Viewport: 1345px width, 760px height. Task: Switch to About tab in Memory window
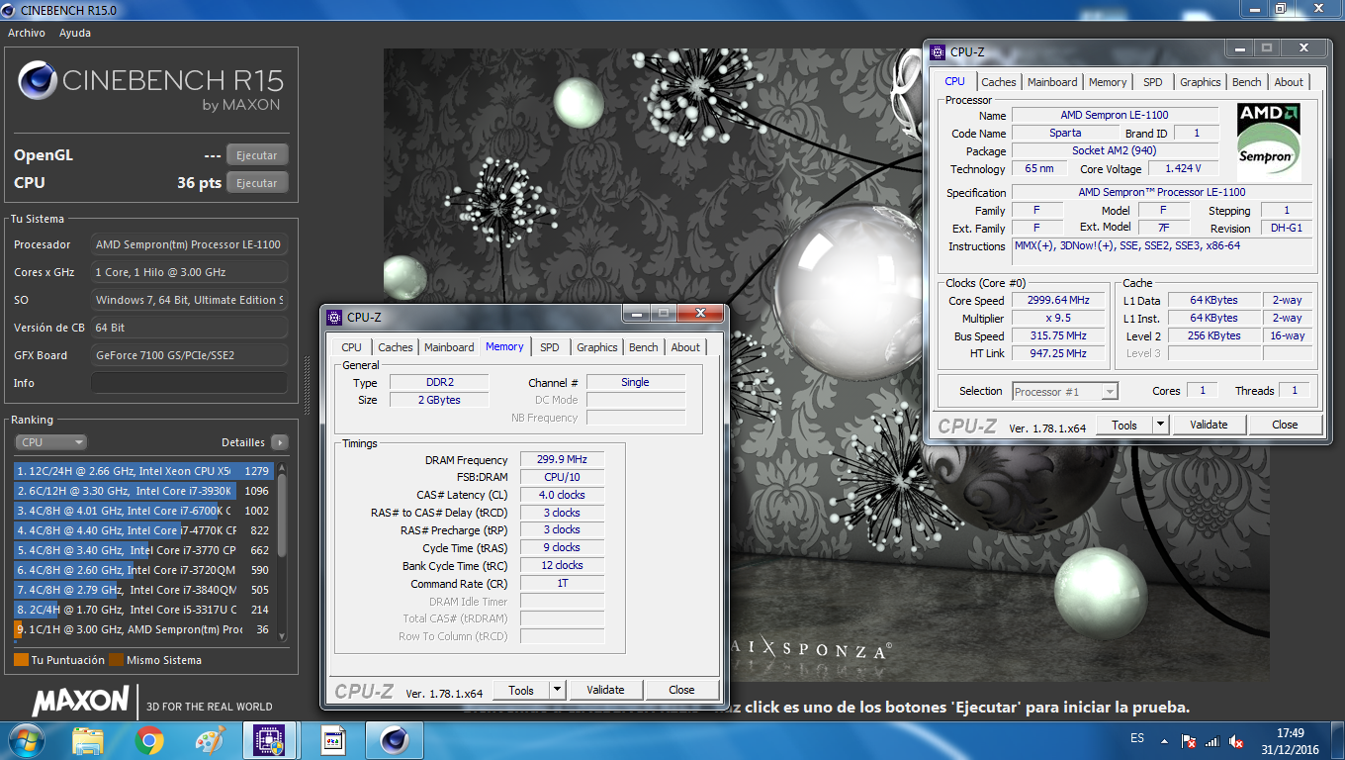(685, 347)
